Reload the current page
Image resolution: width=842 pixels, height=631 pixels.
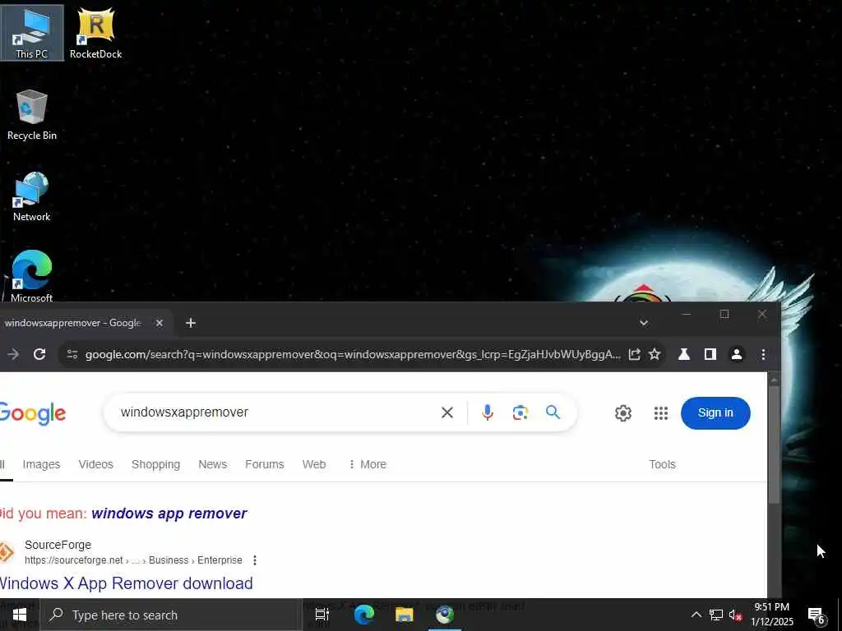pos(39,354)
